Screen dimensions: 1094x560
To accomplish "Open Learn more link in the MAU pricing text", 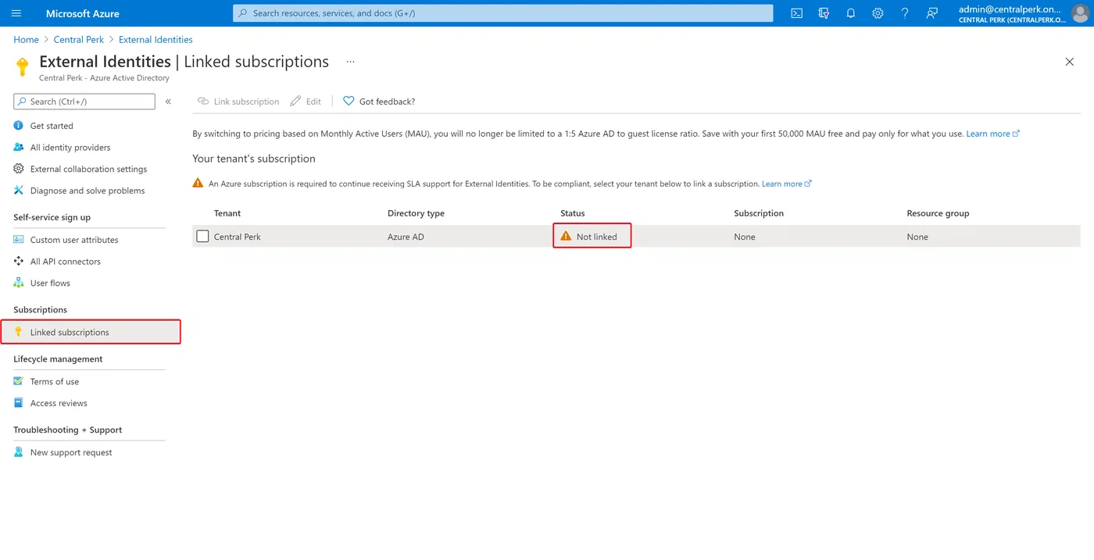I will pos(992,134).
